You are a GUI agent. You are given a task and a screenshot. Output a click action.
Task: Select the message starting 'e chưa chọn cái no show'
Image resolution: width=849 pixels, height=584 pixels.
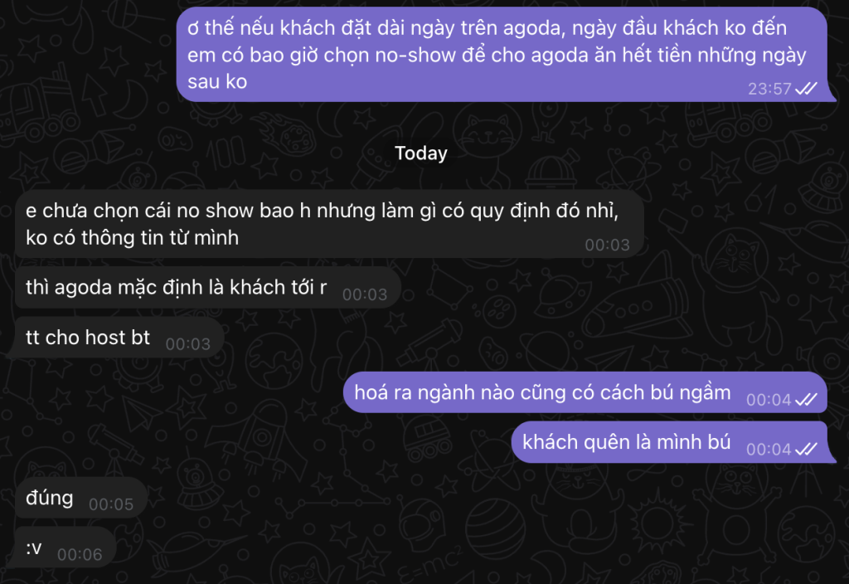(323, 224)
